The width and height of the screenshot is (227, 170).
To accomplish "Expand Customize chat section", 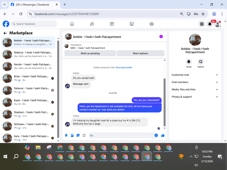I will click(x=195, y=75).
